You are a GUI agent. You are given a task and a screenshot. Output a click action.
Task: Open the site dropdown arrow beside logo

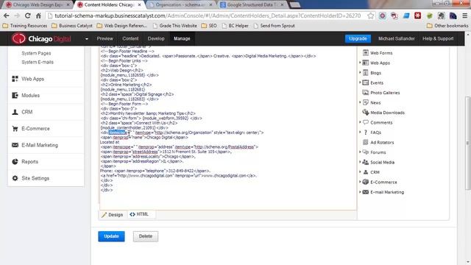(x=87, y=39)
